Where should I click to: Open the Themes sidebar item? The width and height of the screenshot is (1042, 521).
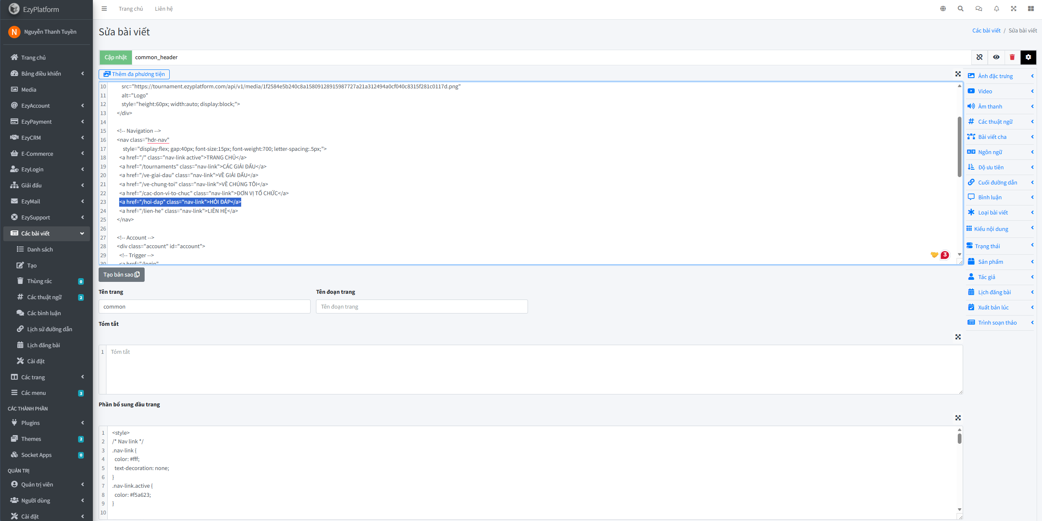point(31,439)
